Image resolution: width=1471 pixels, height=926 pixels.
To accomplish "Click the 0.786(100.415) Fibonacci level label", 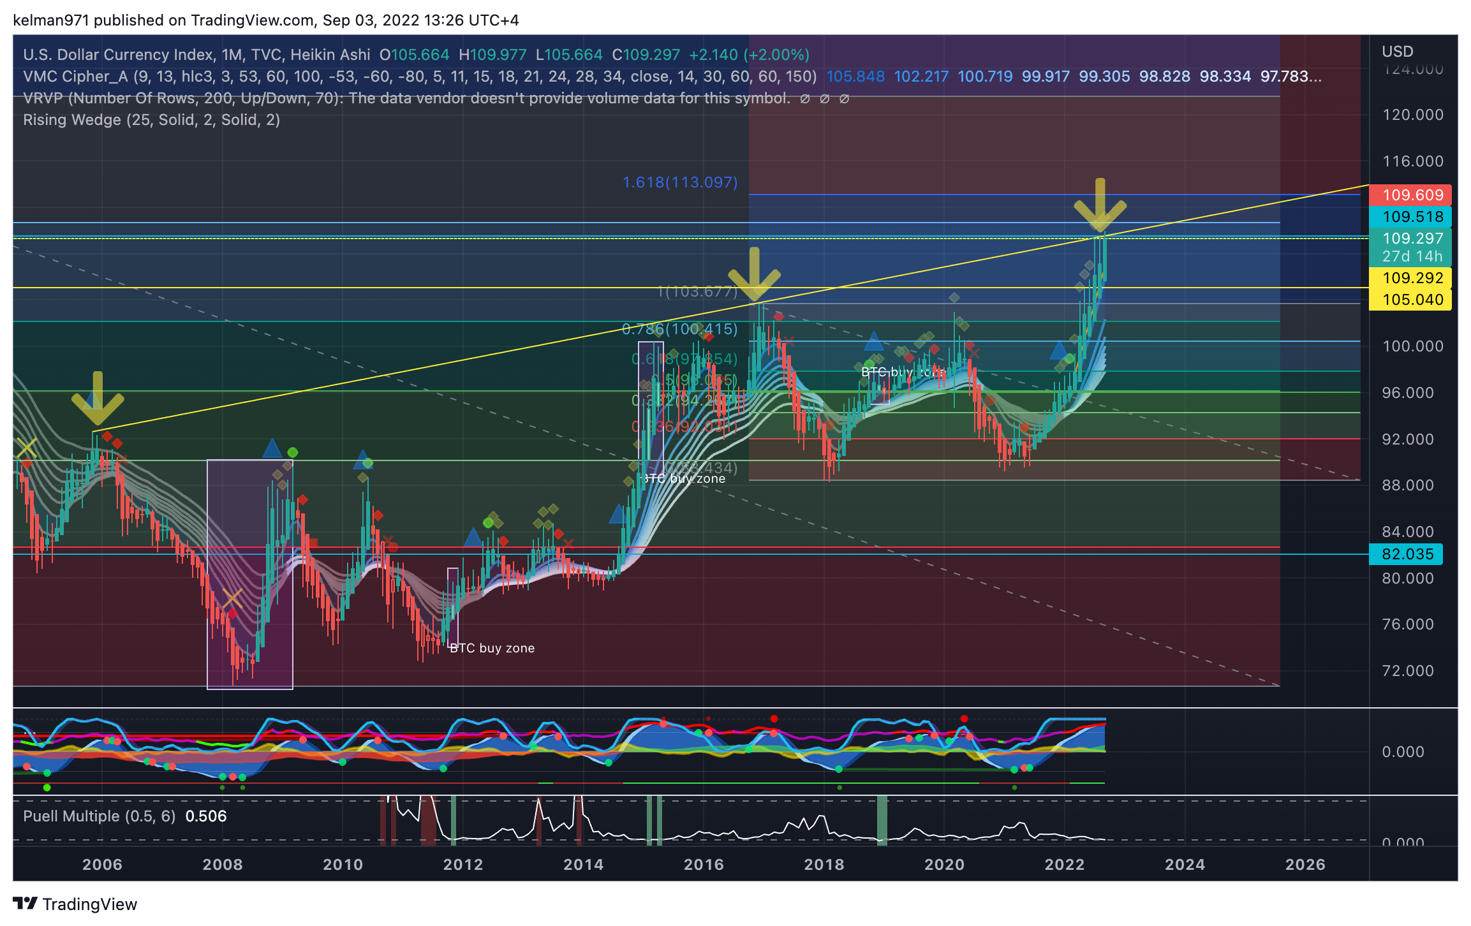I will pos(680,329).
